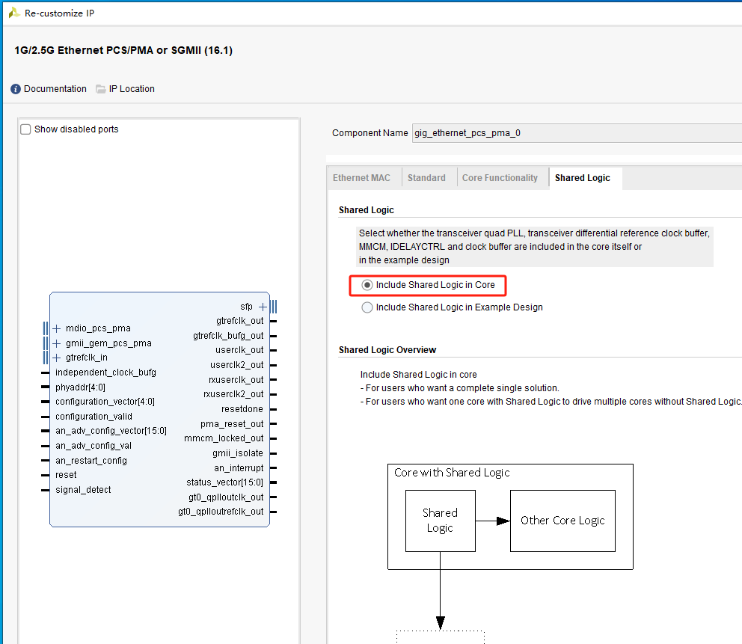
Task: Click the Other Core Logic box in diagram
Action: [x=562, y=521]
